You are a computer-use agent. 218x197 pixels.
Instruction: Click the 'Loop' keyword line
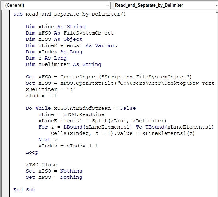pos(32,152)
